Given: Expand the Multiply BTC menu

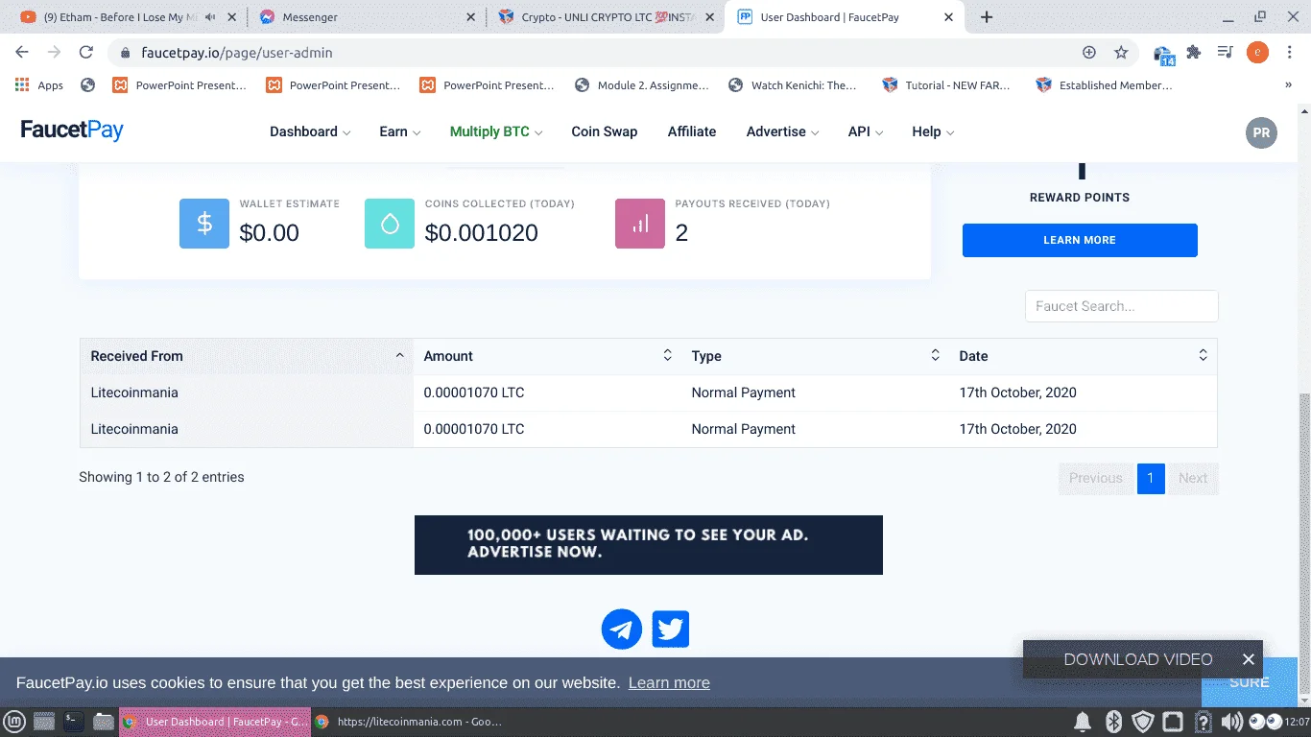Looking at the screenshot, I should click(x=496, y=131).
